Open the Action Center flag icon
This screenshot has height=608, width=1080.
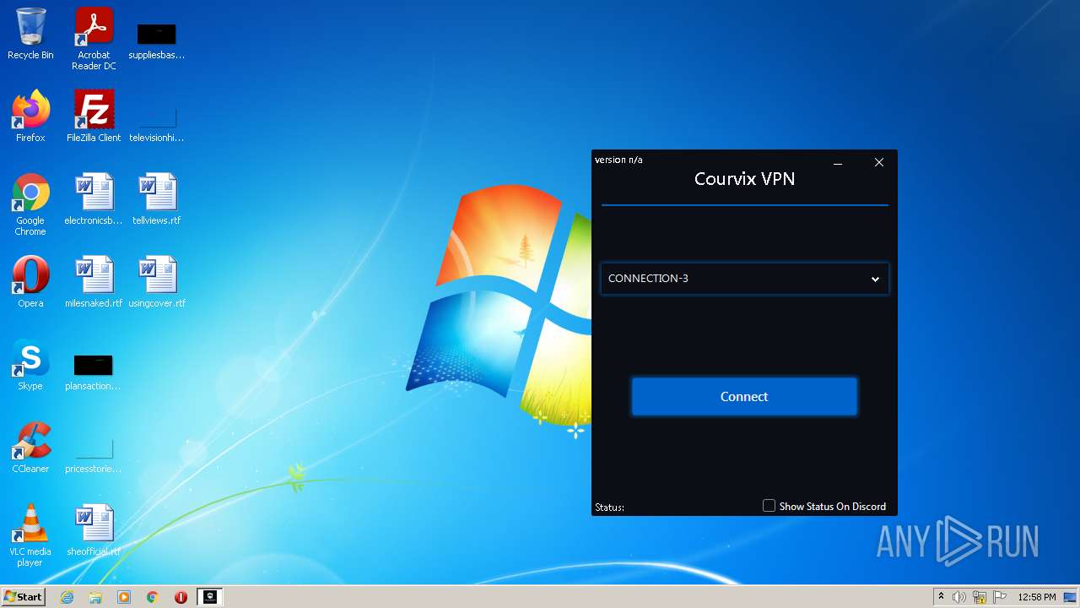click(1000, 597)
